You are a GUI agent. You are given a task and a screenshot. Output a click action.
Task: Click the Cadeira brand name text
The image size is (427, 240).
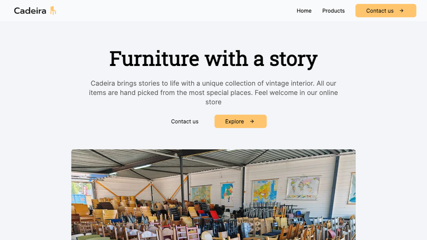pyautogui.click(x=30, y=10)
